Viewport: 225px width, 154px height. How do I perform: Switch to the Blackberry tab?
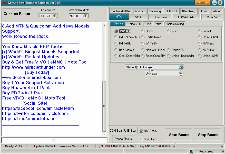[x=189, y=11]
